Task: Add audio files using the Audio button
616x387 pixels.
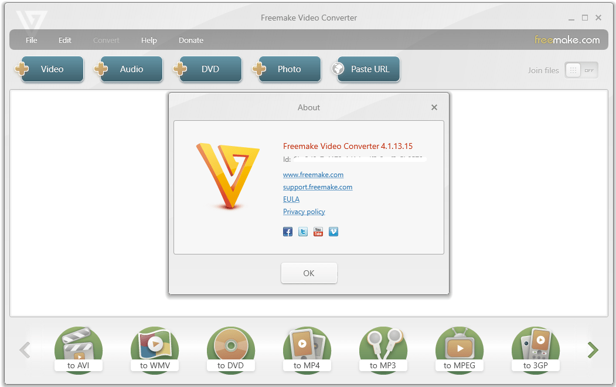Action: tap(131, 69)
